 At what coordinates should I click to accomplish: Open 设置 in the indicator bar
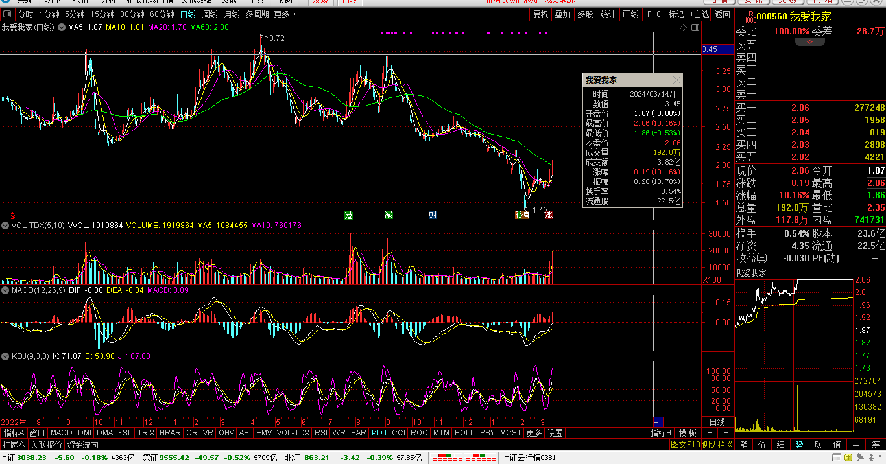click(555, 433)
